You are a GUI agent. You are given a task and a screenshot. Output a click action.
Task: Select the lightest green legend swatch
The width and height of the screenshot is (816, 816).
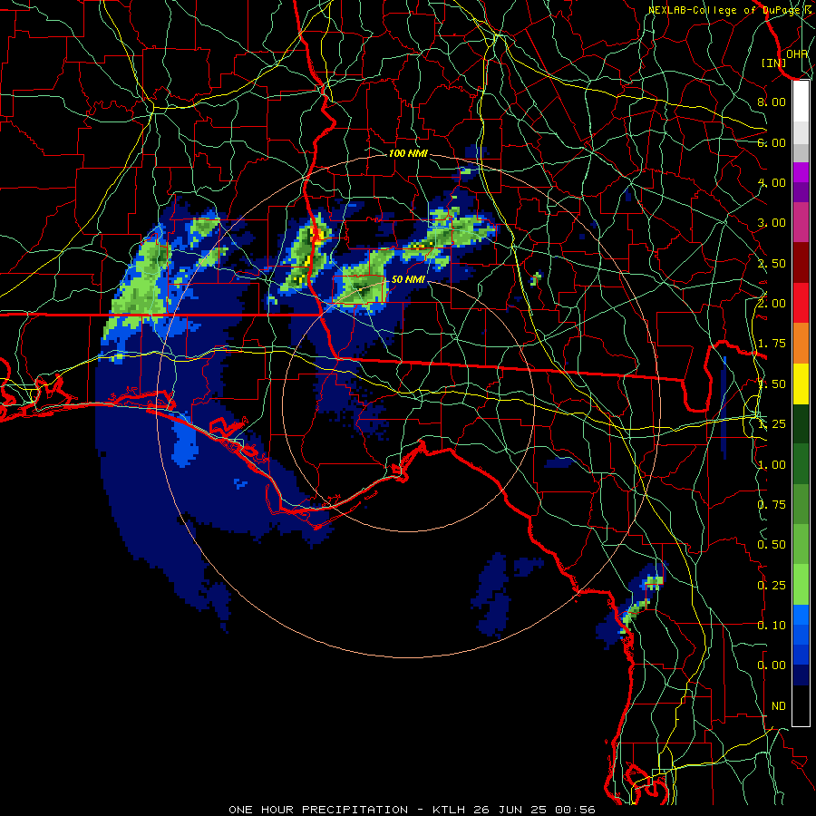(801, 585)
